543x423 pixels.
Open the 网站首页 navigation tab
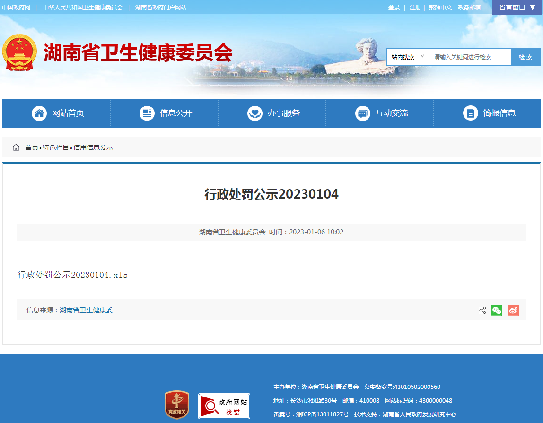(x=58, y=113)
